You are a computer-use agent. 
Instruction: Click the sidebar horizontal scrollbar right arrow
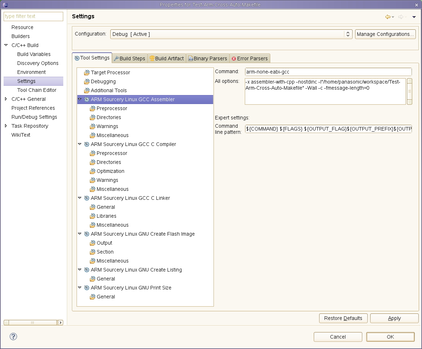coord(60,322)
